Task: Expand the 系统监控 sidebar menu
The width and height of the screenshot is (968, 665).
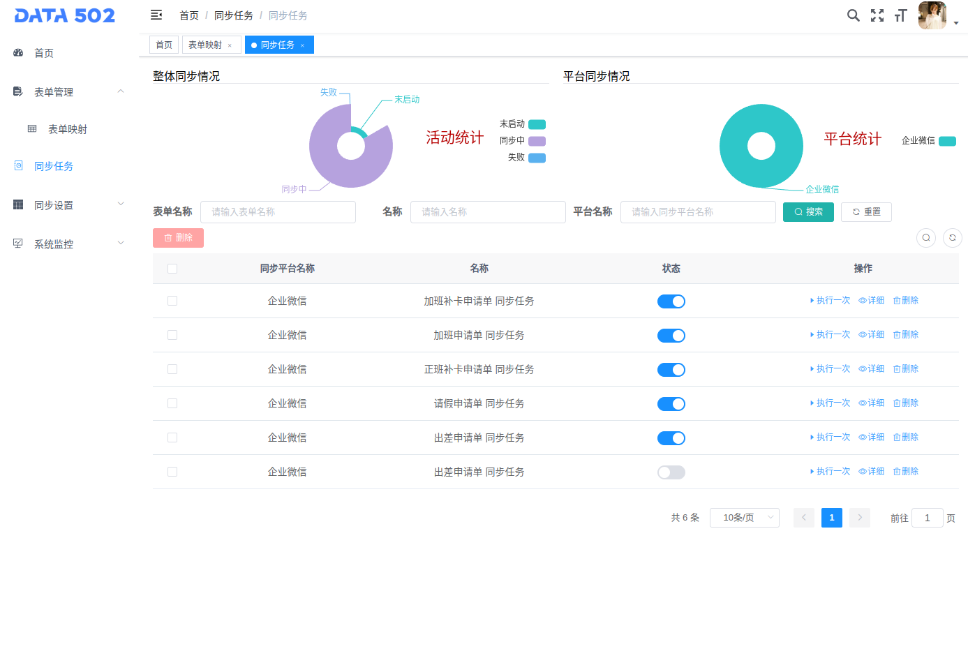Action: (x=68, y=244)
